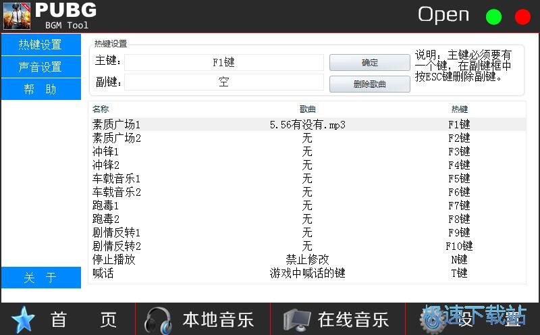Click the PUBG game logo icon
This screenshot has width=540, height=335.
[17, 16]
